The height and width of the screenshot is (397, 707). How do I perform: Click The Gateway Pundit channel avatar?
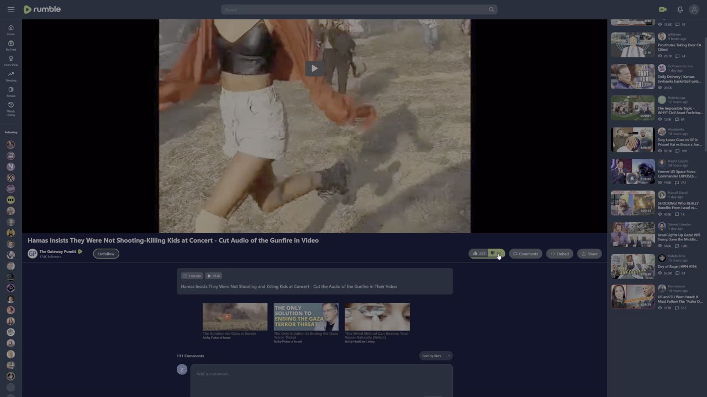pos(33,254)
